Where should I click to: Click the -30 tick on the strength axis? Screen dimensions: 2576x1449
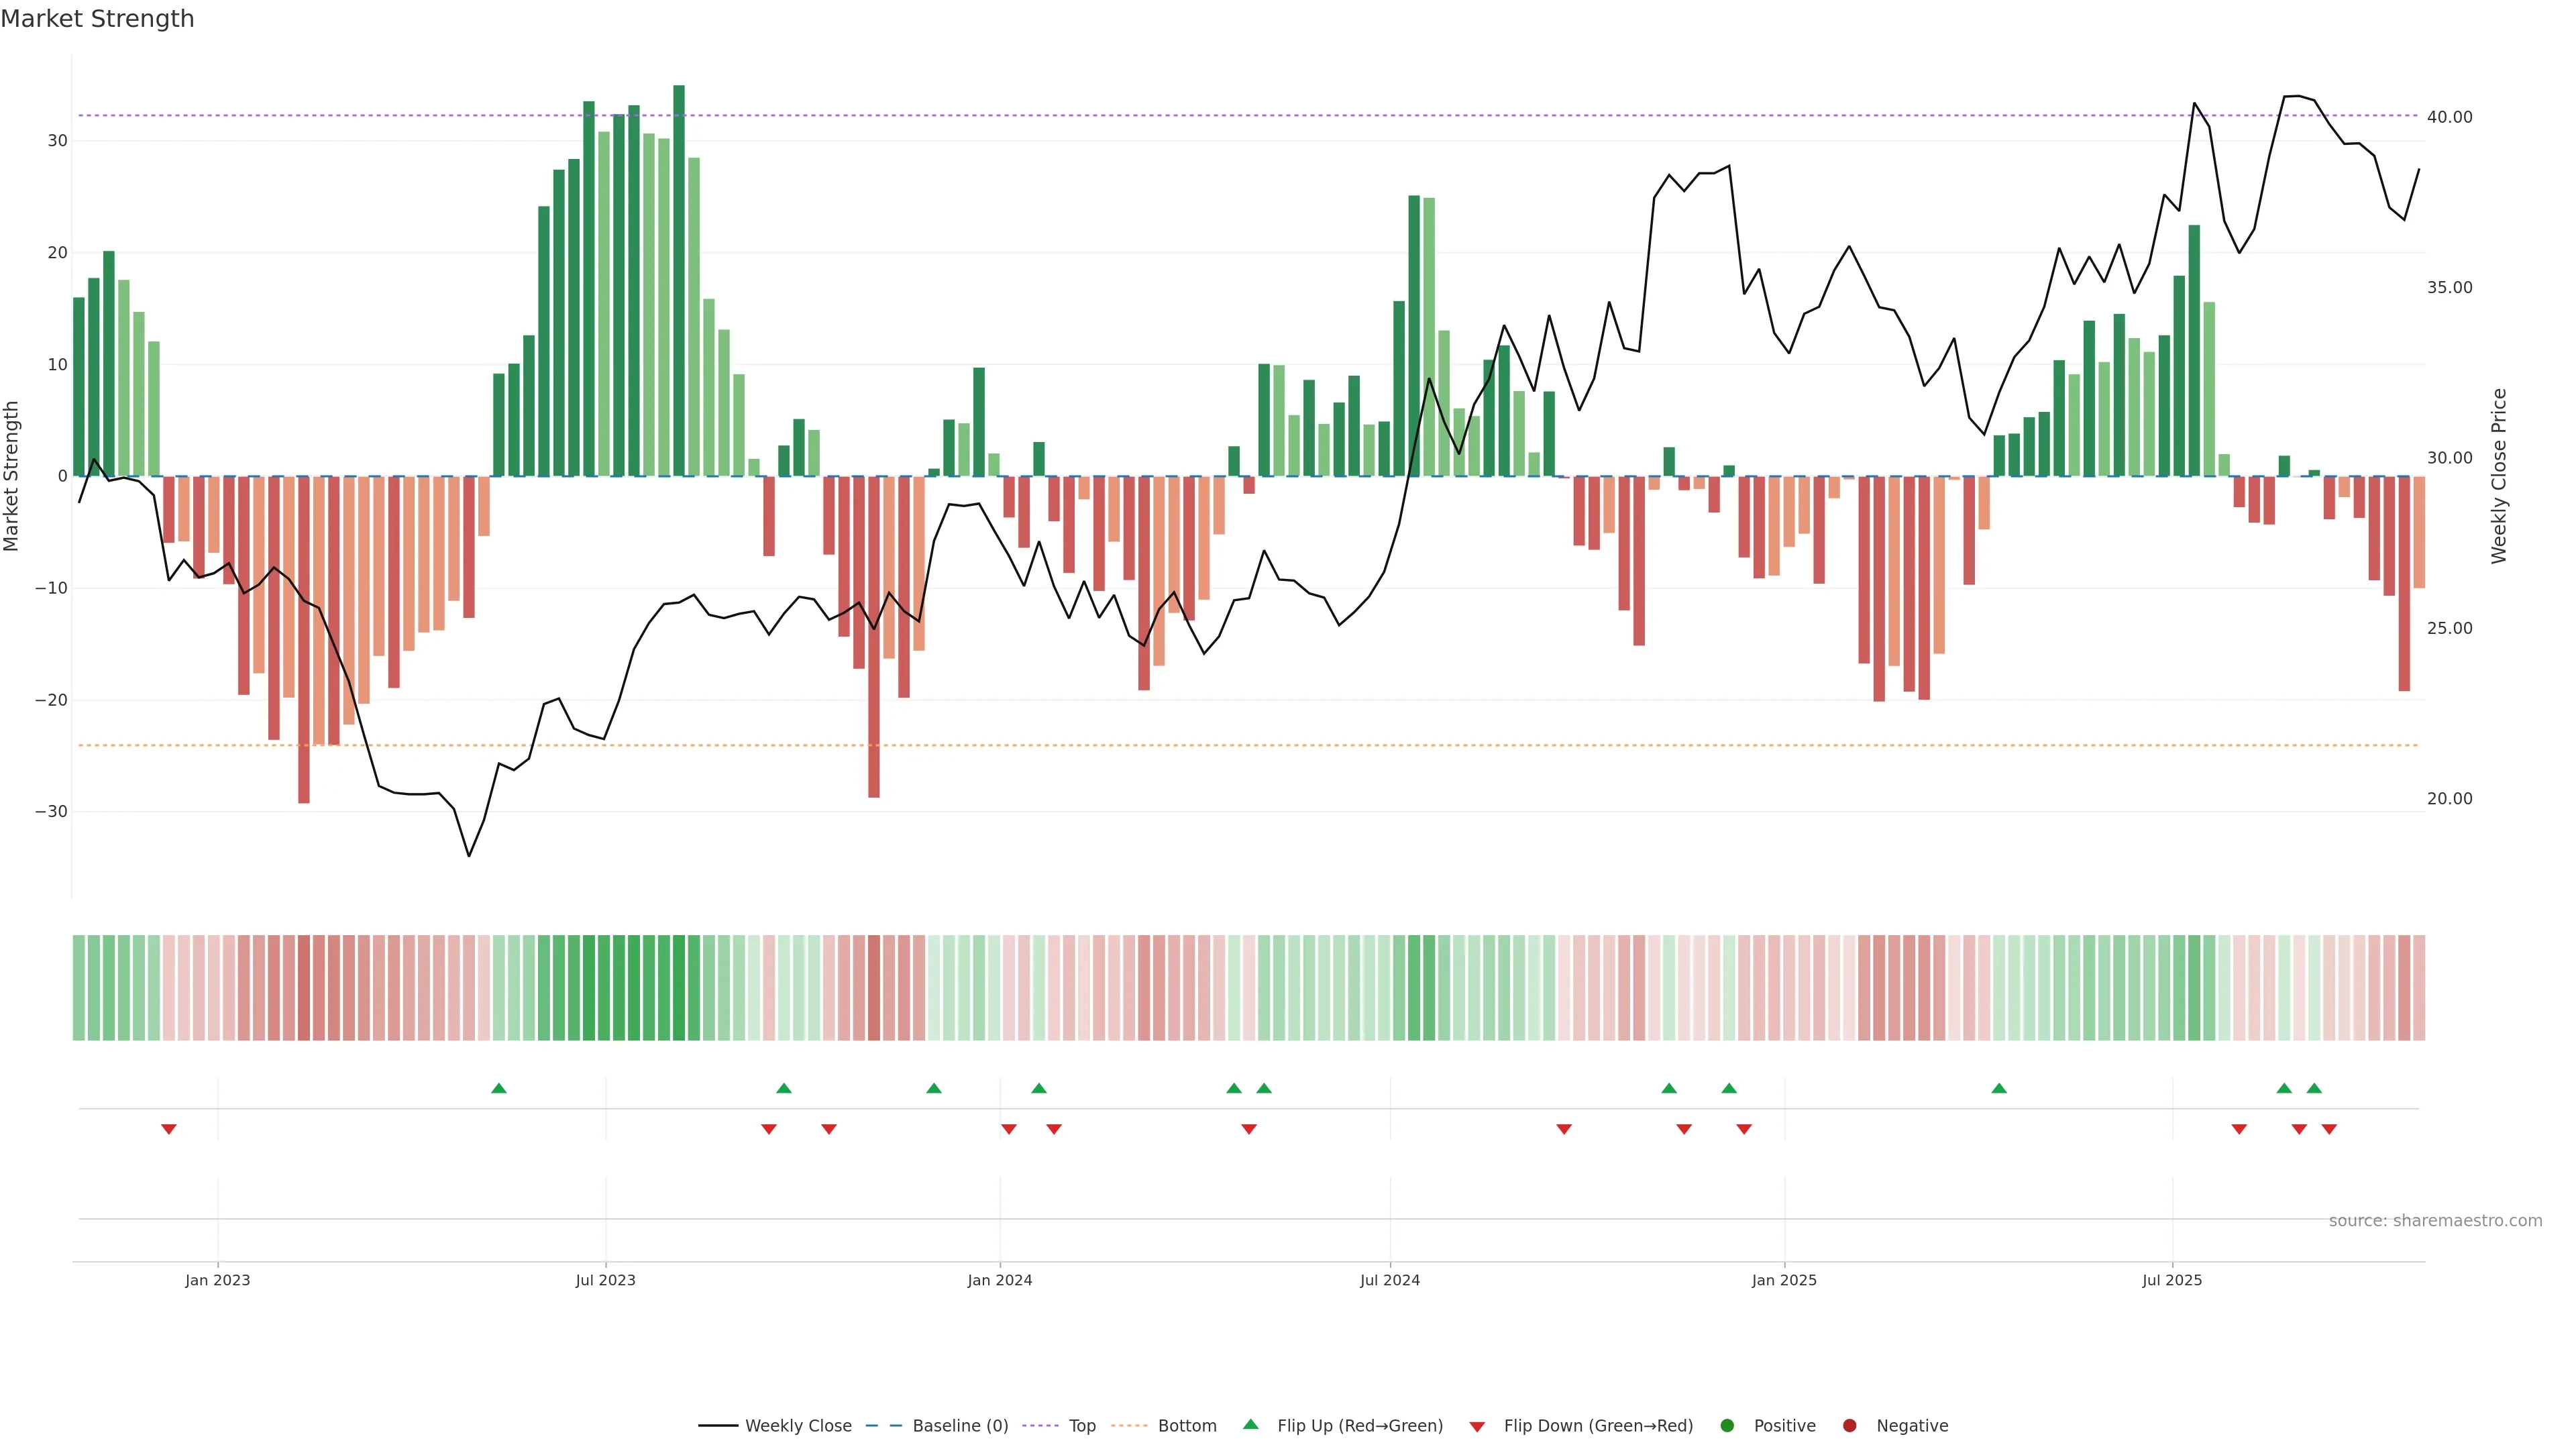pyautogui.click(x=51, y=811)
